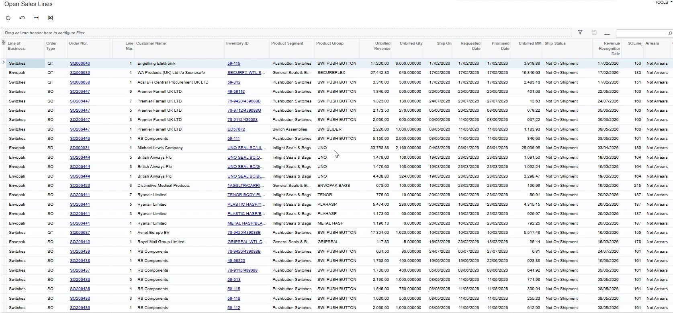The height and width of the screenshot is (313, 673).
Task: Open order link SQ006639
Action: click(80, 73)
